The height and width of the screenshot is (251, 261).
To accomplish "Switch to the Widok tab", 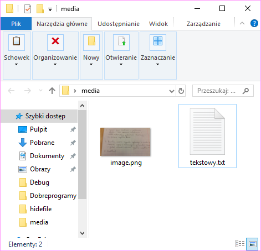I will click(158, 24).
